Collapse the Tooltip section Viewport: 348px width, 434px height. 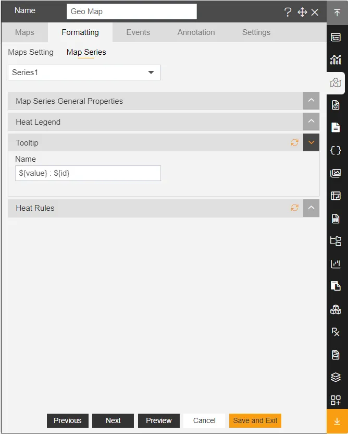coord(311,142)
